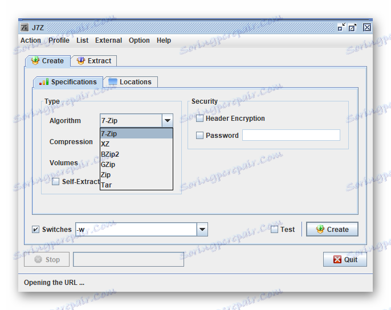The width and height of the screenshot is (391, 310).
Task: Click the iconify window icon in title bar
Action: [x=341, y=27]
